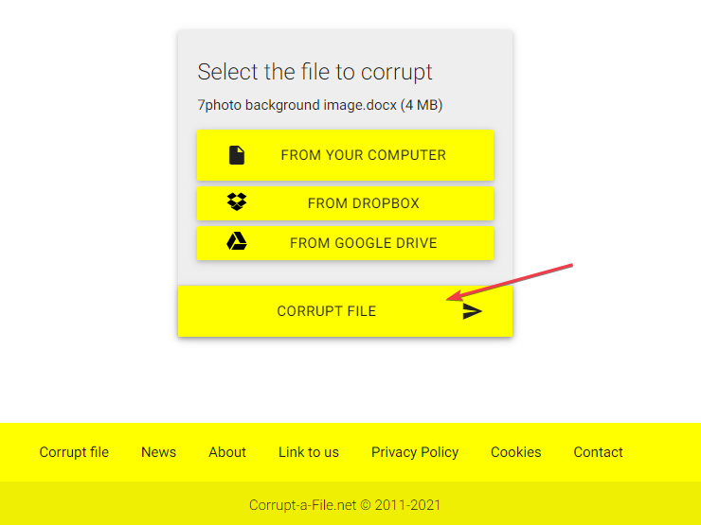The width and height of the screenshot is (701, 525).
Task: Open the Corrupt file footer link
Action: coord(74,452)
